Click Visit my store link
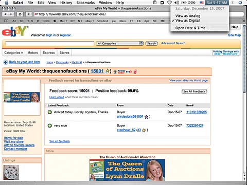The width and height of the screenshot is (247, 185). [14, 141]
